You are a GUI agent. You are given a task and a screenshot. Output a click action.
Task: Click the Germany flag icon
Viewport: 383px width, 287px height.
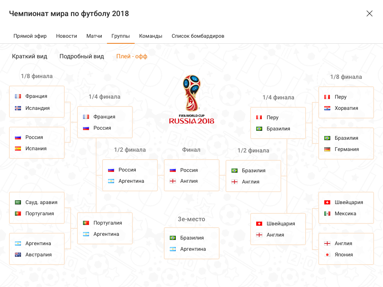coord(327,149)
